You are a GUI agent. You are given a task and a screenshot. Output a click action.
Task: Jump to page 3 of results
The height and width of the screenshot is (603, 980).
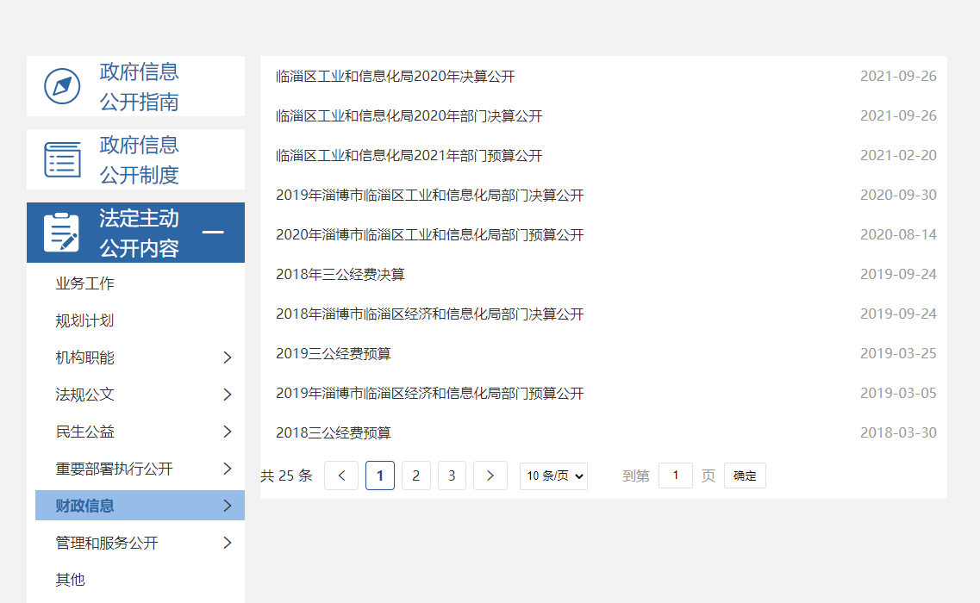[452, 476]
